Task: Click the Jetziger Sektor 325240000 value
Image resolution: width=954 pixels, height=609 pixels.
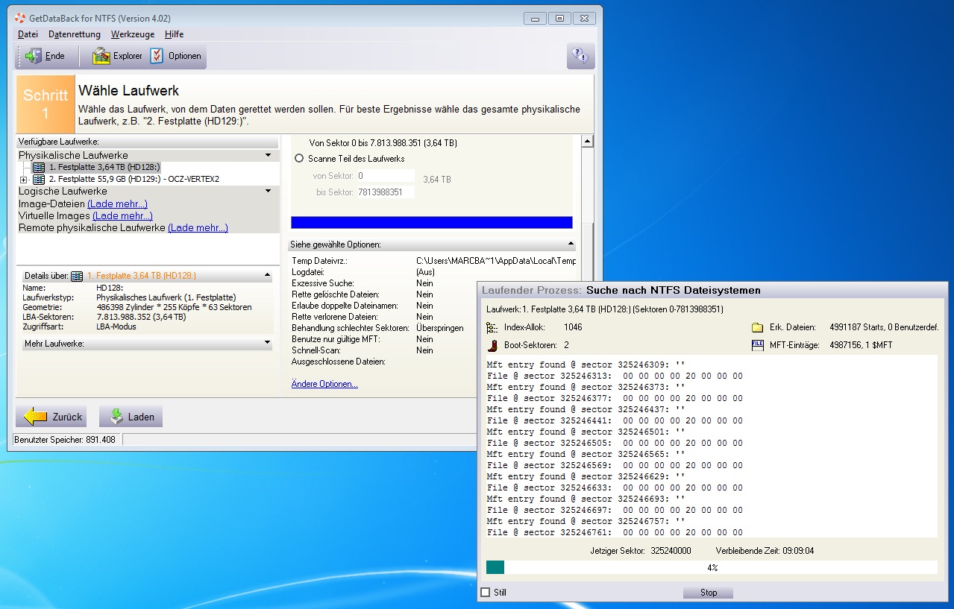Action: pyautogui.click(x=671, y=551)
